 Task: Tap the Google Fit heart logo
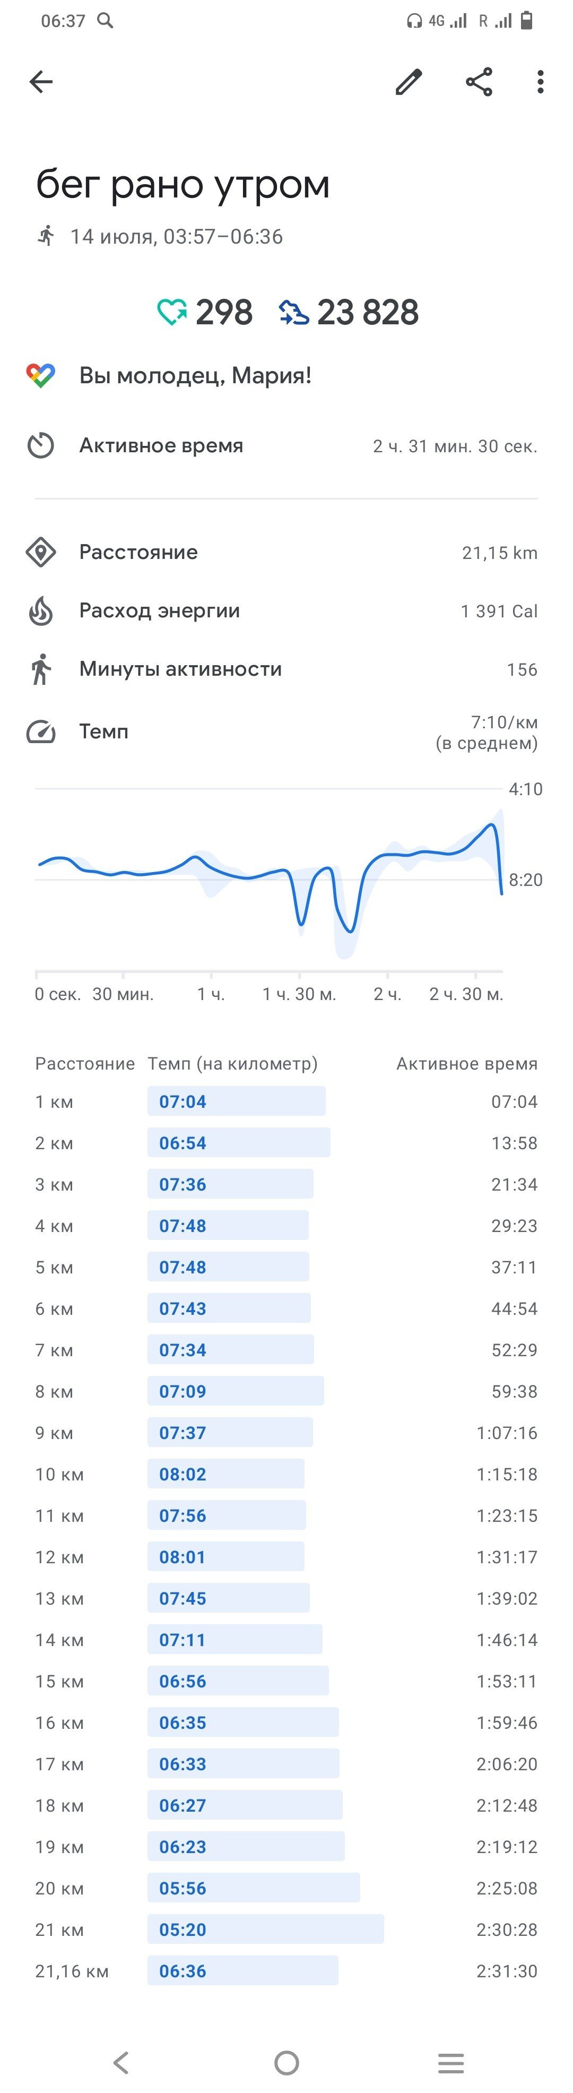pos(40,375)
